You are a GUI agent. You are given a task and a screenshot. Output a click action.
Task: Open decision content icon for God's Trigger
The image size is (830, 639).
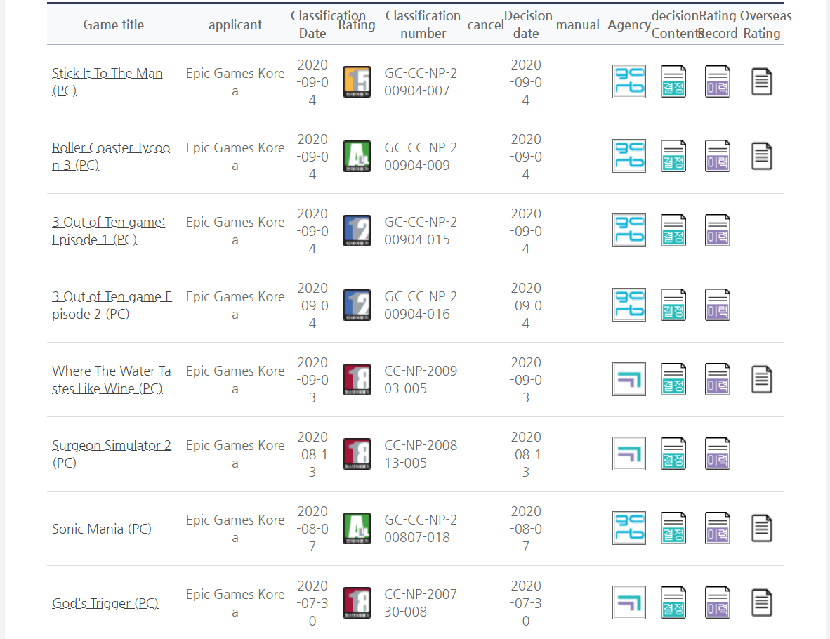pos(673,603)
